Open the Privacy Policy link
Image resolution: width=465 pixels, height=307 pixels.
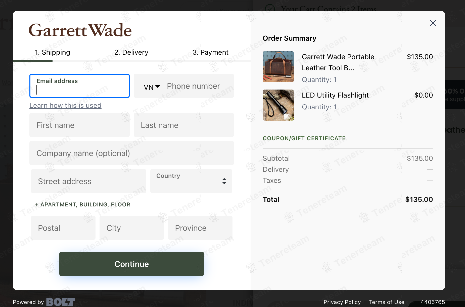(x=342, y=302)
